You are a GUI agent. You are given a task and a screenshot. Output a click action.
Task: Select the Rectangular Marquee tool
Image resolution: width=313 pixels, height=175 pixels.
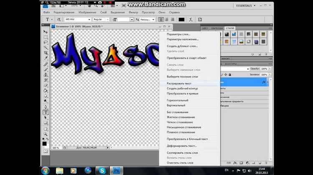[45, 37]
